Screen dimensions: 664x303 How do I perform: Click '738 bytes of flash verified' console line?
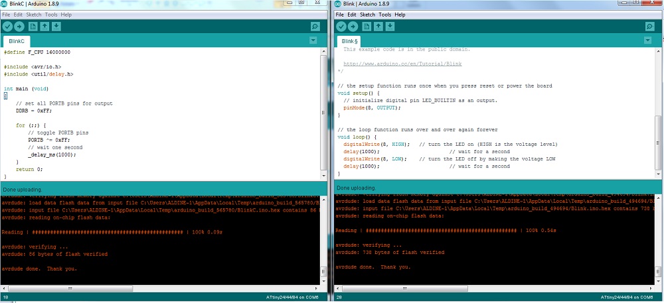[x=390, y=253]
